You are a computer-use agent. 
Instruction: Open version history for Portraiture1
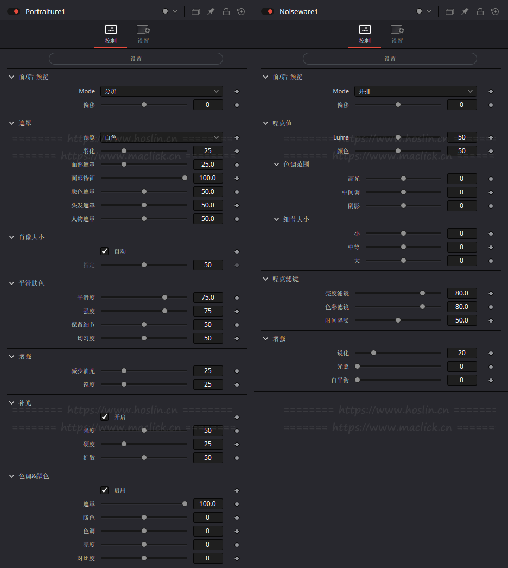241,11
